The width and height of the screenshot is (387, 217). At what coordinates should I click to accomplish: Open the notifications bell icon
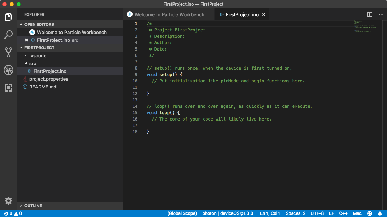point(380,213)
